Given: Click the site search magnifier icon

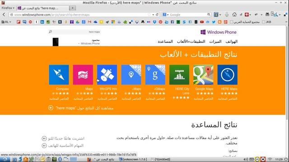Looking at the screenshot, I should click(50, 32).
